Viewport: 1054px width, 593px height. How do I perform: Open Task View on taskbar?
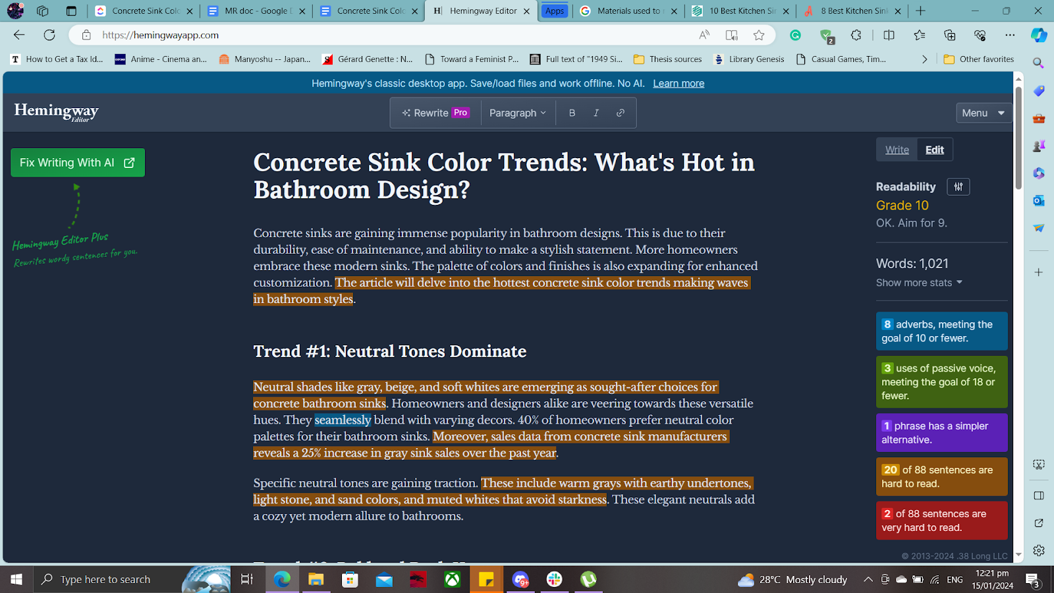(x=247, y=579)
